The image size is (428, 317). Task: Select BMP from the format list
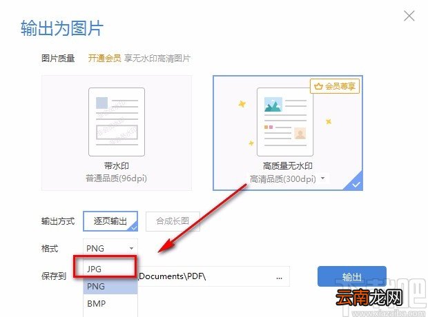click(x=110, y=303)
